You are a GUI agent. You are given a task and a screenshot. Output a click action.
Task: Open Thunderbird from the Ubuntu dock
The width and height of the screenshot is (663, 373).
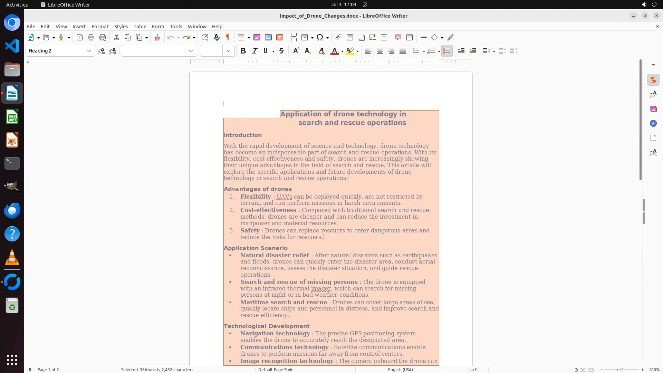tap(12, 210)
